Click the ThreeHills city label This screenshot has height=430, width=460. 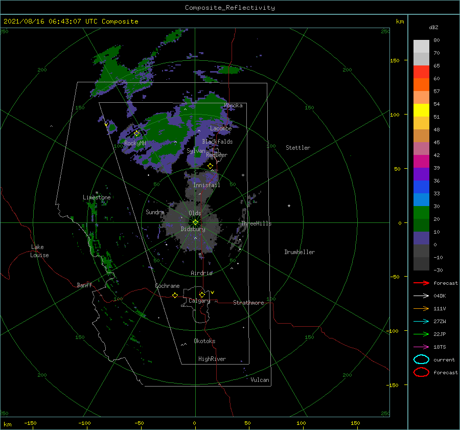[x=257, y=223]
